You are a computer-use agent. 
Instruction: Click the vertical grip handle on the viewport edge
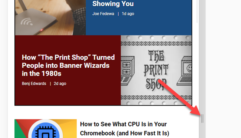coord(202,118)
